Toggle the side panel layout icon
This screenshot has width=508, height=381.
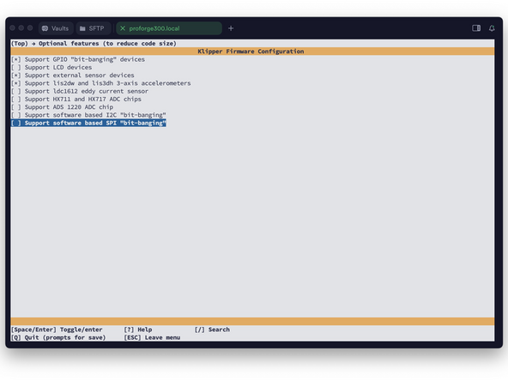[x=476, y=28]
